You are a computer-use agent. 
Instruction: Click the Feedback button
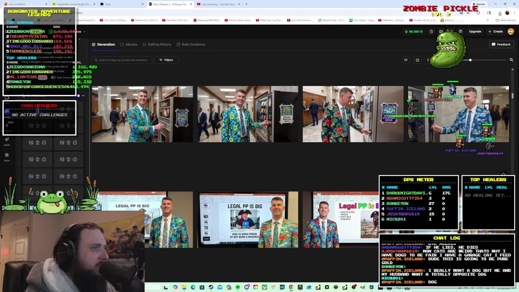pyautogui.click(x=501, y=44)
